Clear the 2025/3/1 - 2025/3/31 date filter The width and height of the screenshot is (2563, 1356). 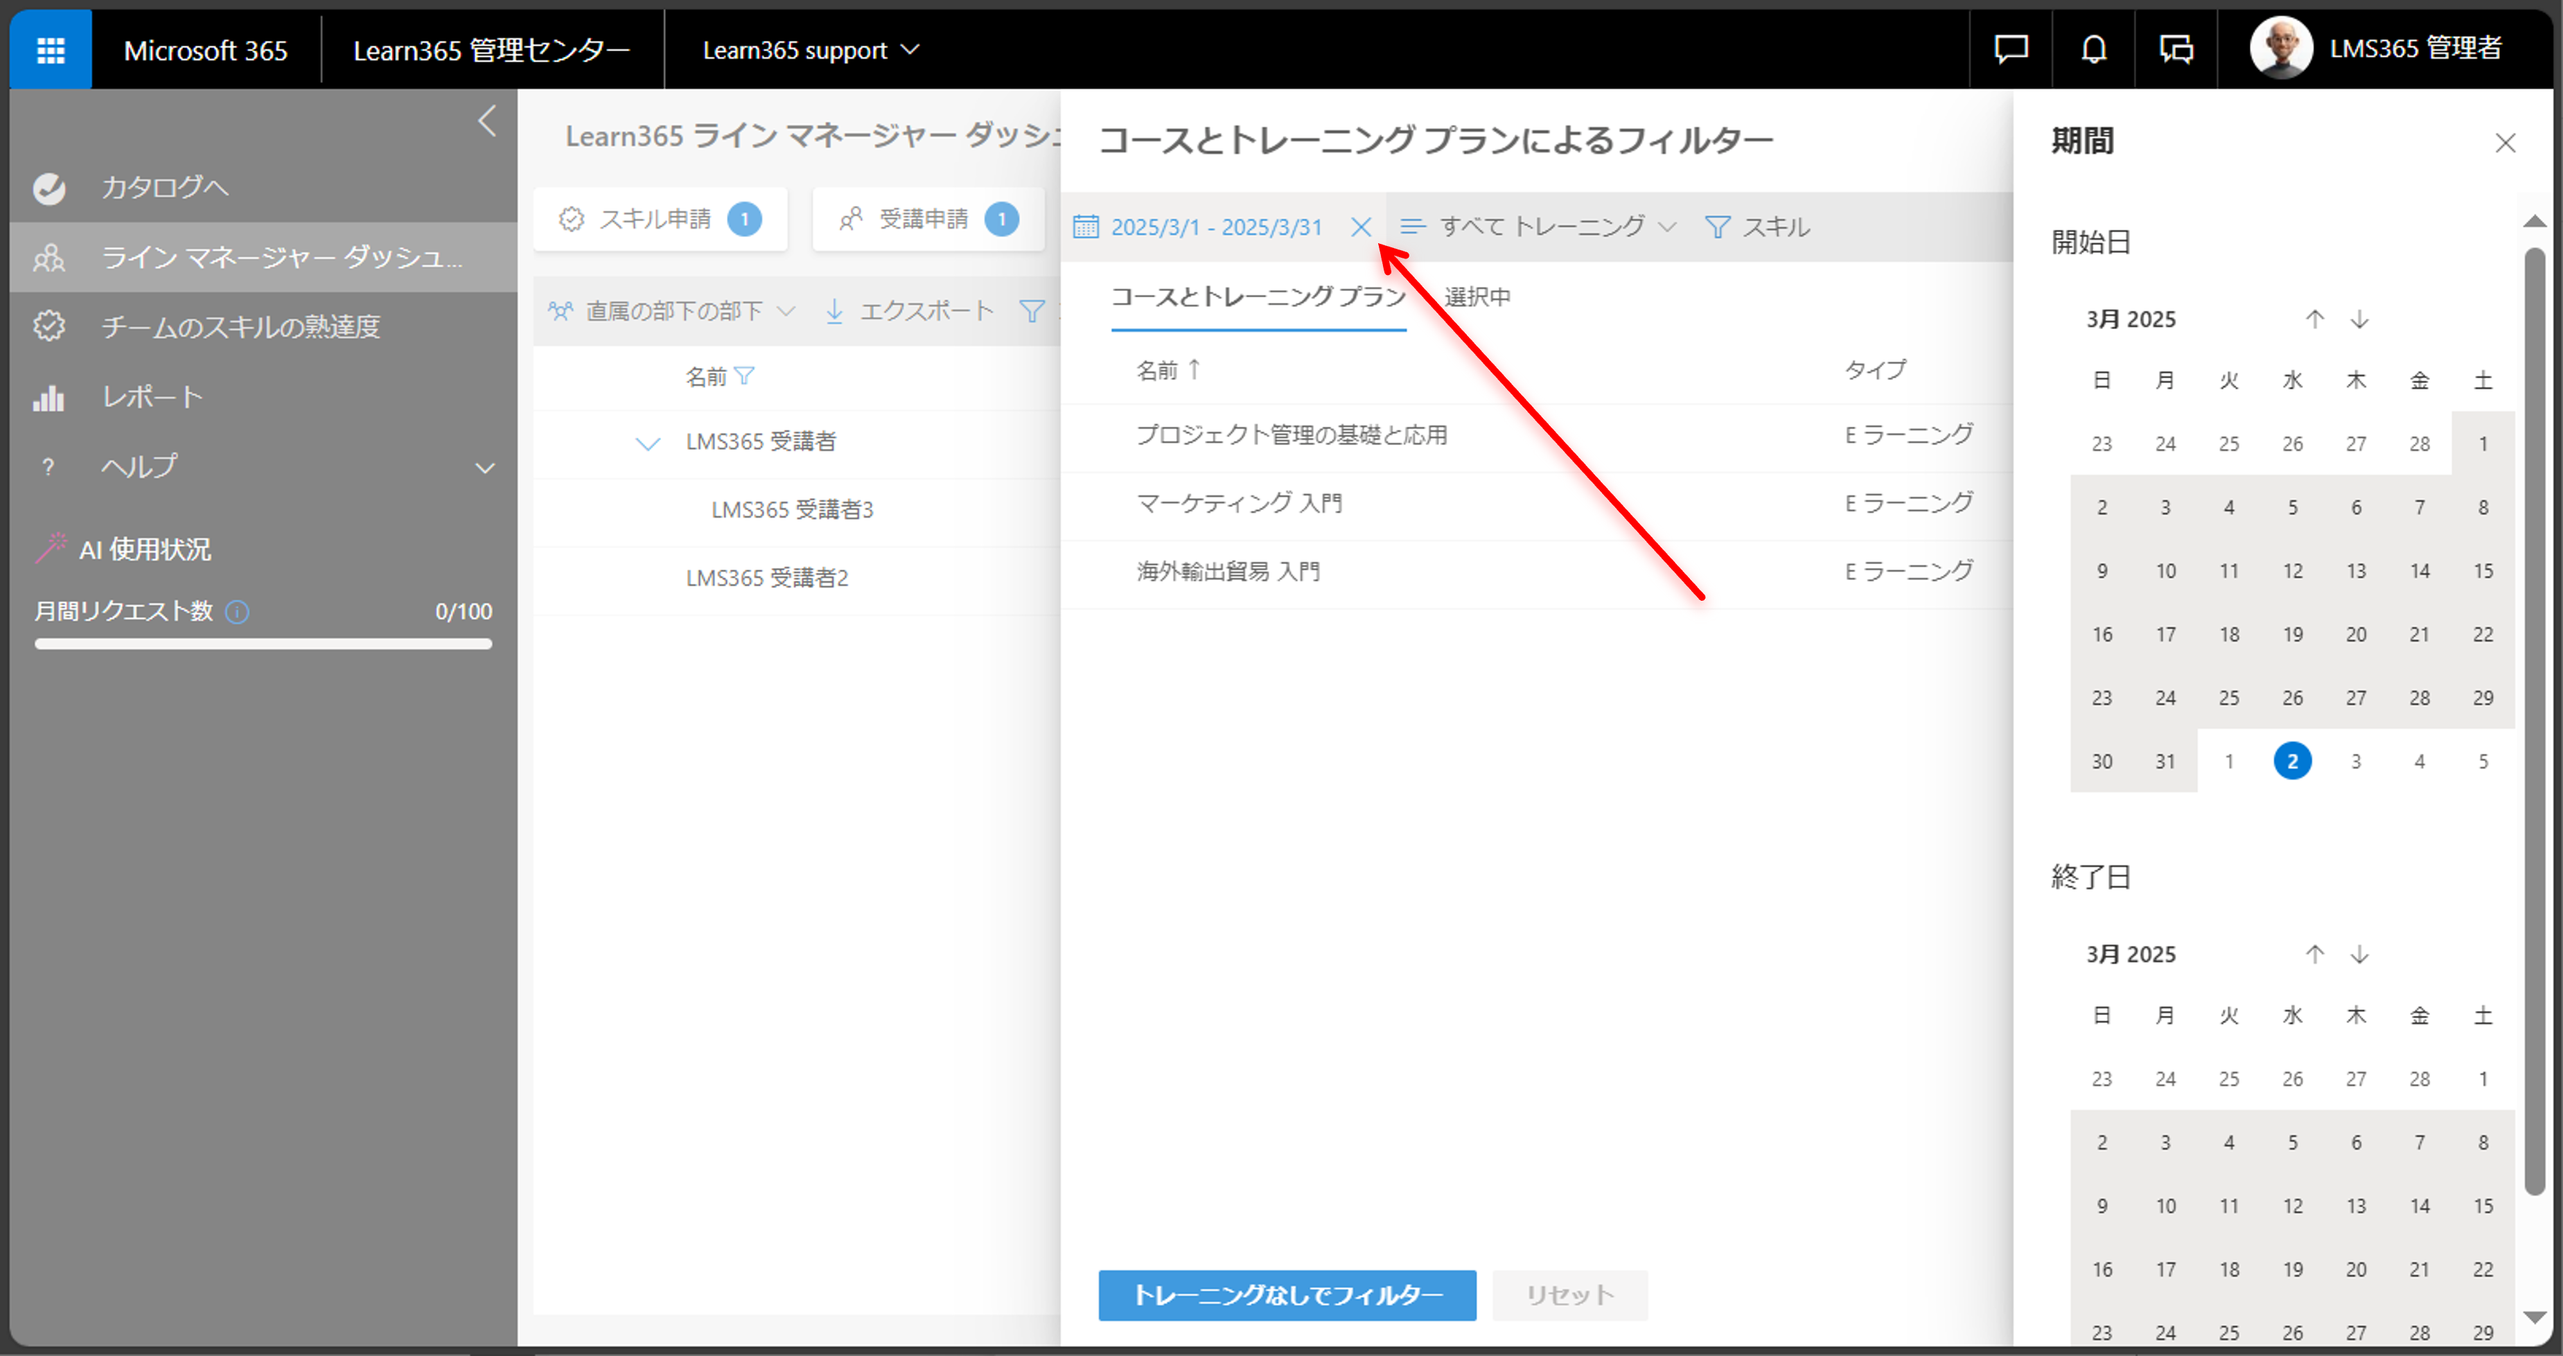(x=1361, y=227)
